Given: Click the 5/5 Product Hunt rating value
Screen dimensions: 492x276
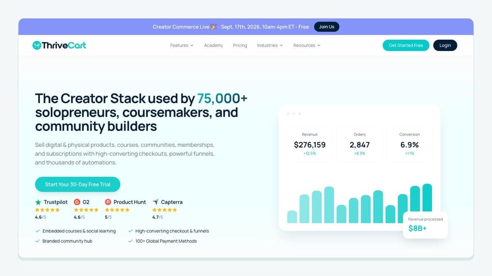Looking at the screenshot, I should pyautogui.click(x=108, y=217).
